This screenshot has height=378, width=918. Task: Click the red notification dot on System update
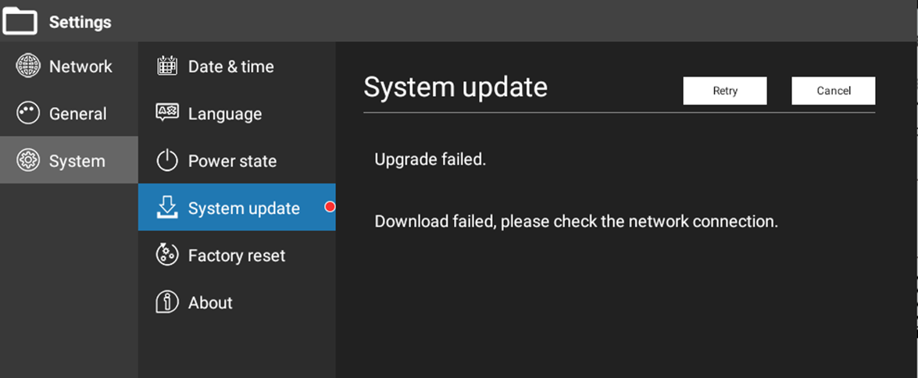click(x=330, y=207)
